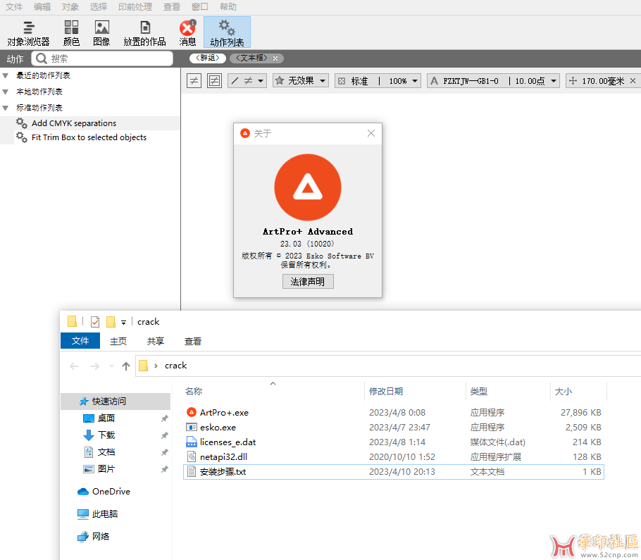Clear the 170.00毫米 position filter
Screen dimensions: 641x560
(x=633, y=80)
